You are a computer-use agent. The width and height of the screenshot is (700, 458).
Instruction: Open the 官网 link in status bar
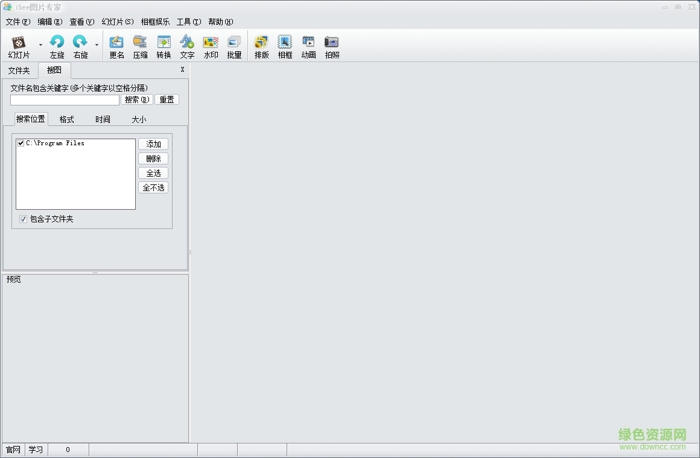point(12,450)
